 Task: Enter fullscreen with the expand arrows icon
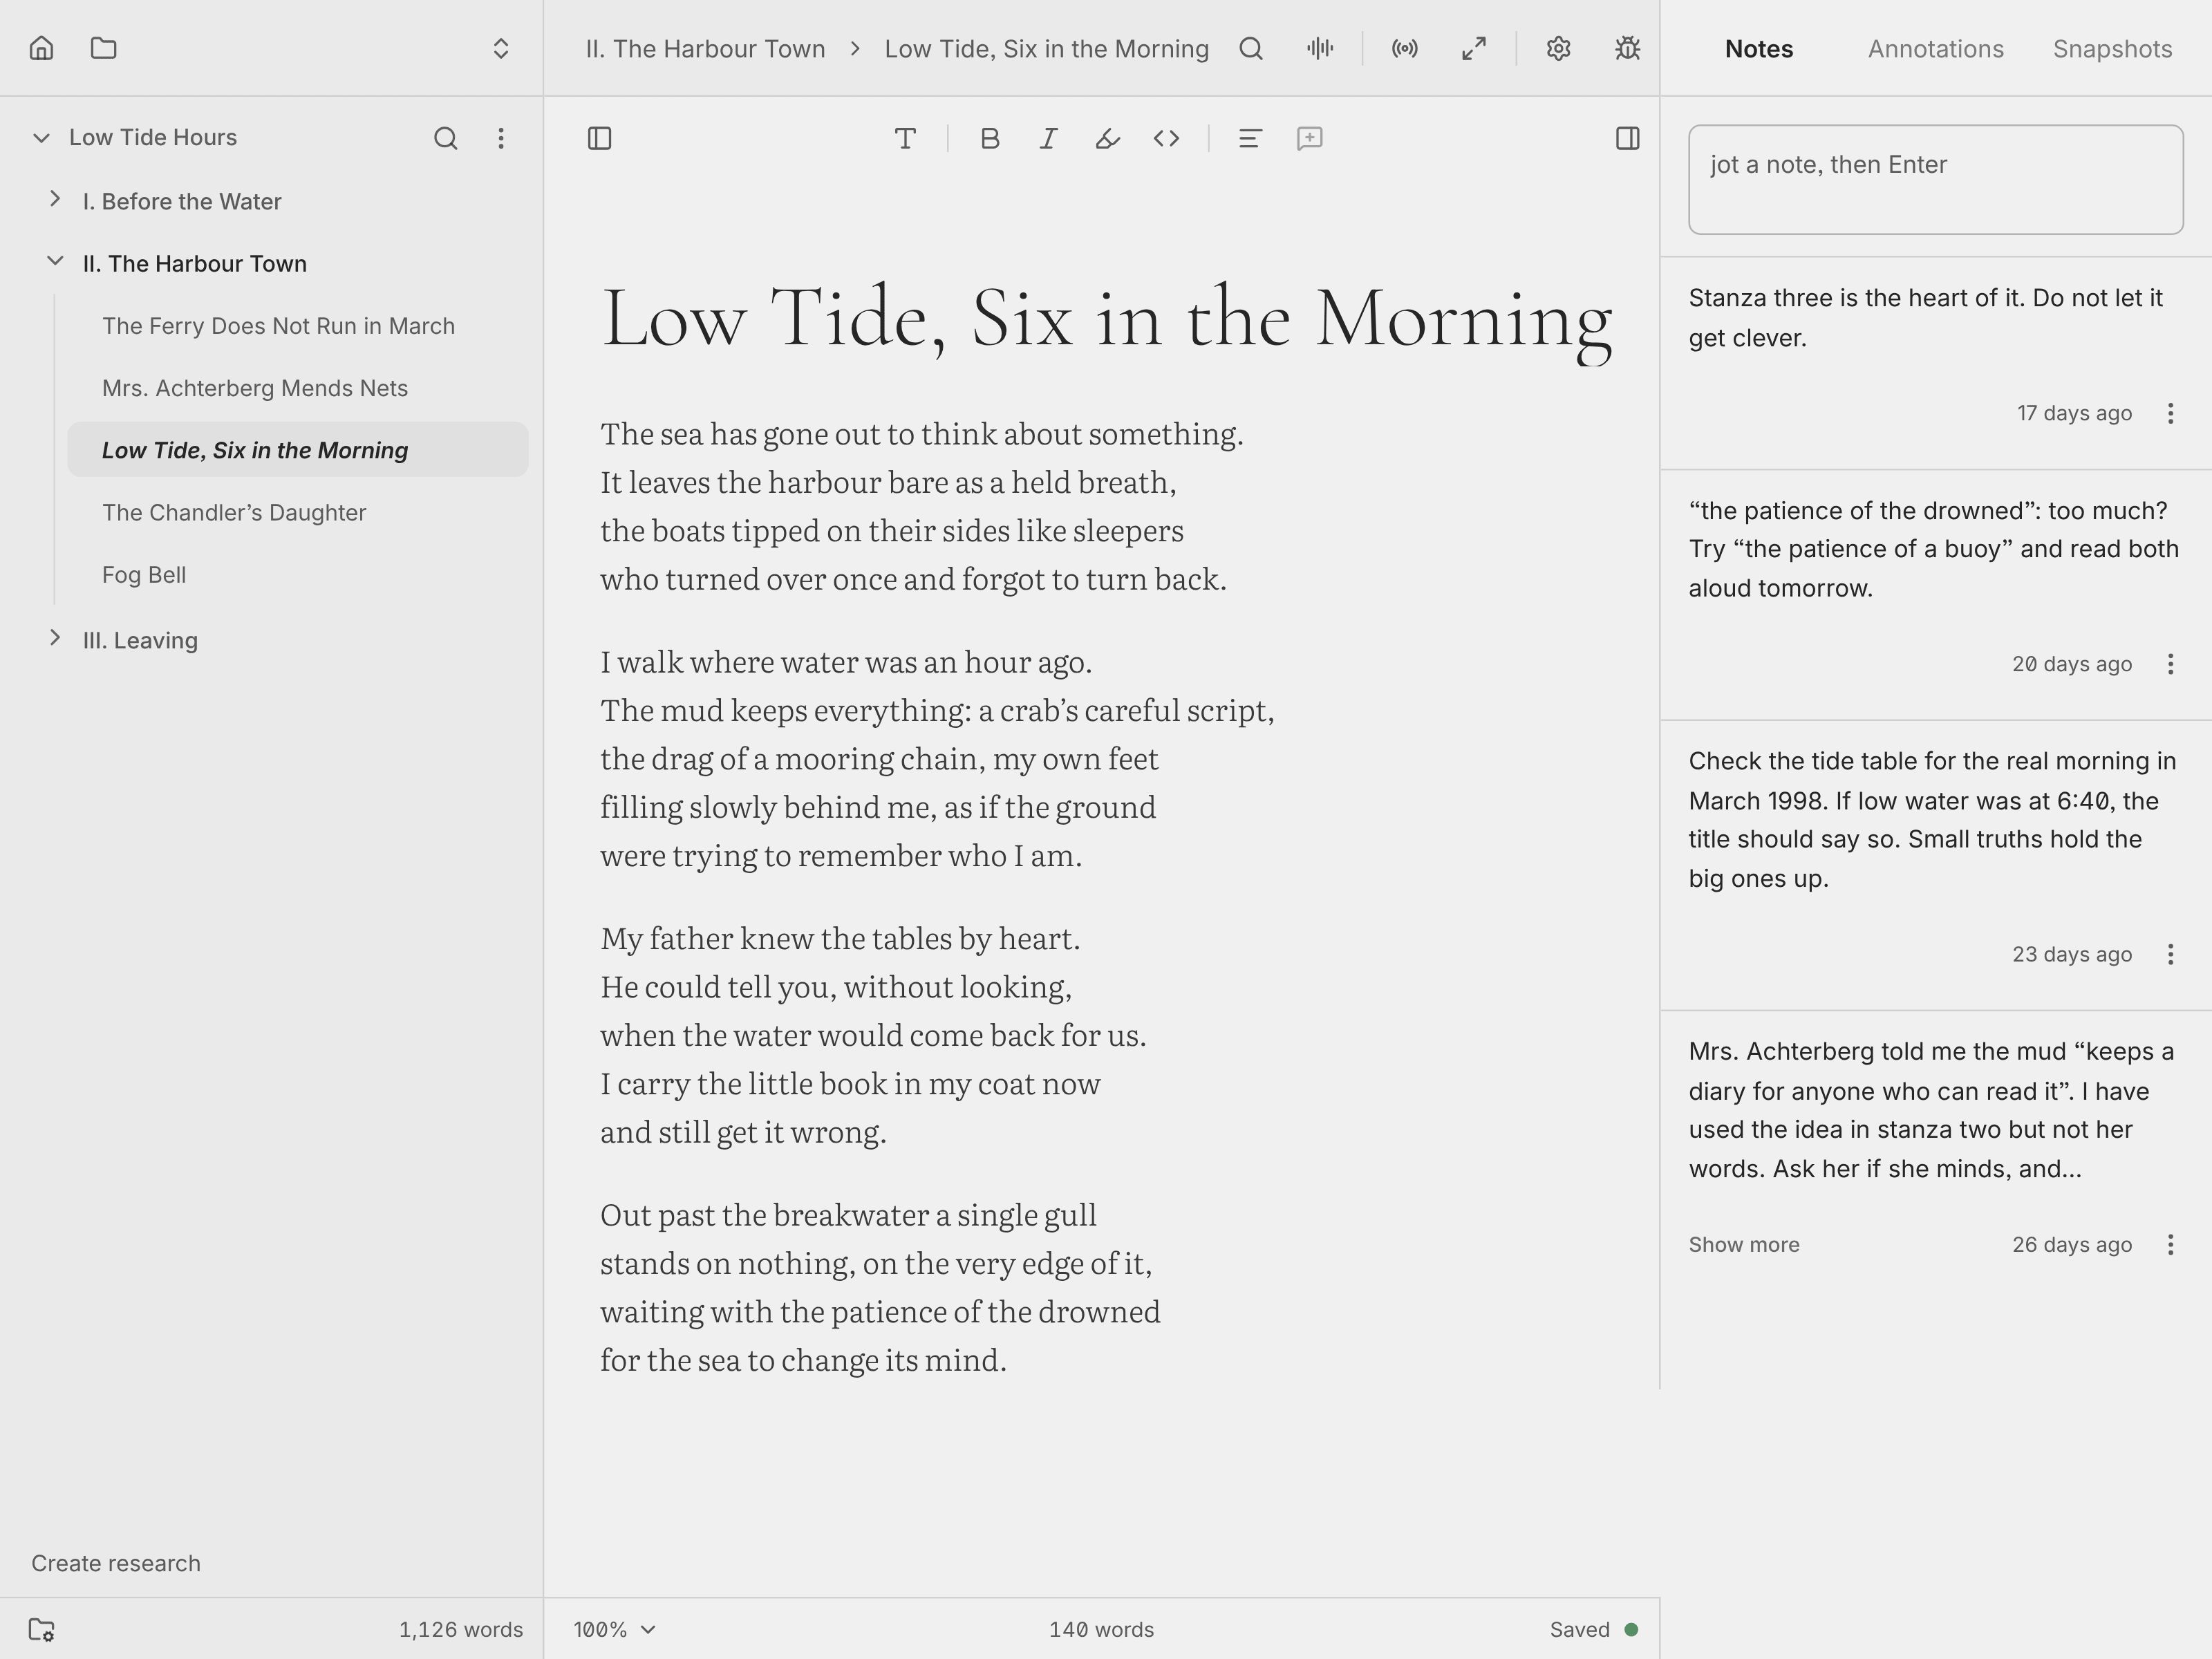tap(1473, 48)
